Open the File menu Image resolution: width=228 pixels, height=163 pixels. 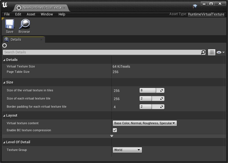[7, 14]
